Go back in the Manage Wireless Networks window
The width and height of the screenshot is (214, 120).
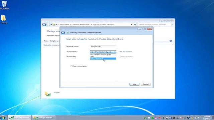click(44, 25)
